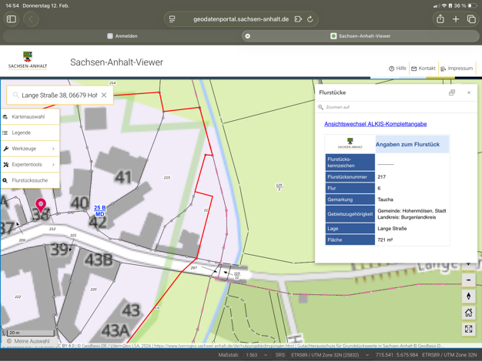Open Kartenauswahl from the side menu
This screenshot has height=362, width=482.
28,117
